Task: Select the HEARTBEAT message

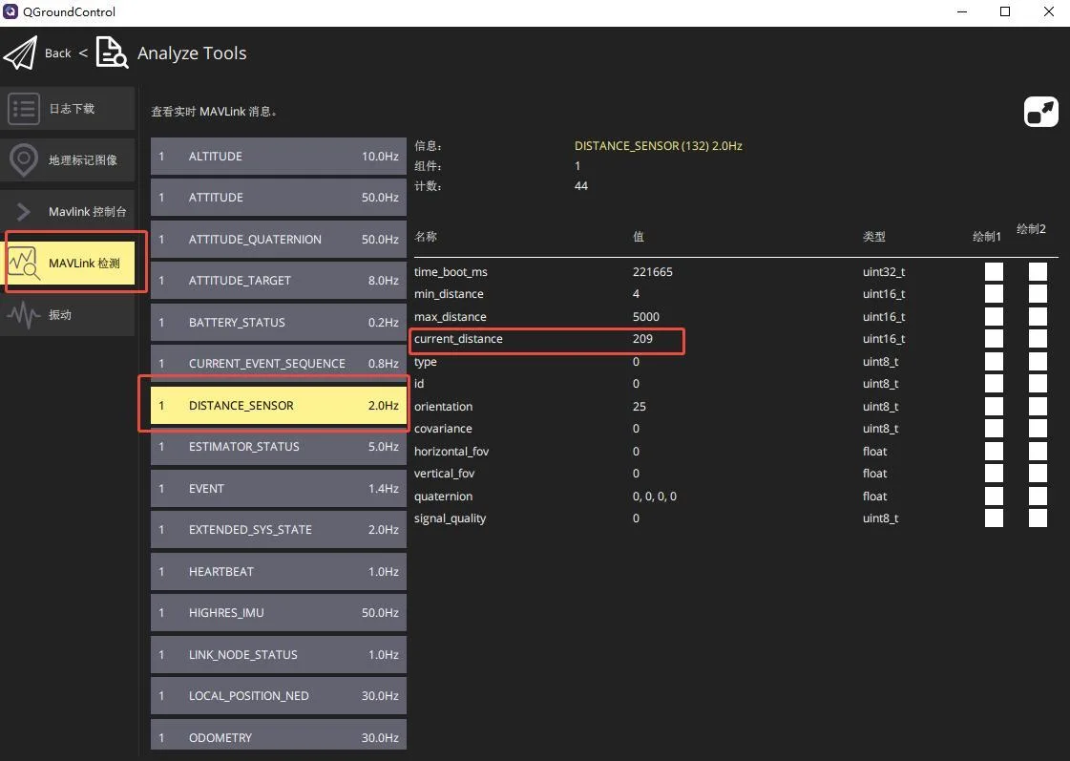Action: click(279, 571)
